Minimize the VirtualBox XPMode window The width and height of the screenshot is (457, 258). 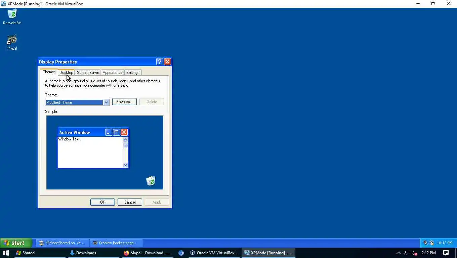[418, 4]
